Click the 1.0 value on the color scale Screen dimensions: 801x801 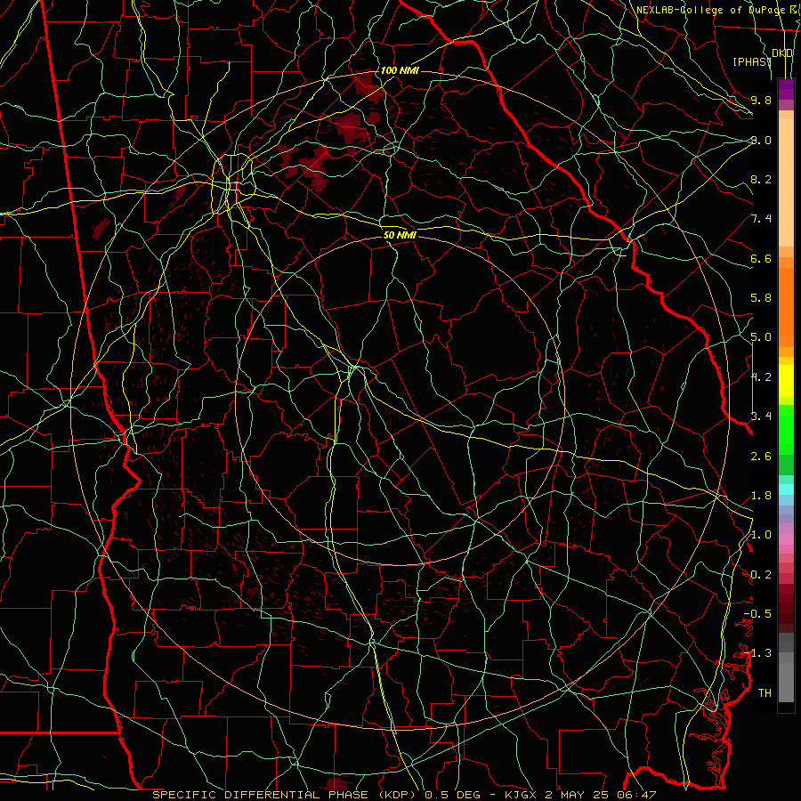pyautogui.click(x=761, y=535)
